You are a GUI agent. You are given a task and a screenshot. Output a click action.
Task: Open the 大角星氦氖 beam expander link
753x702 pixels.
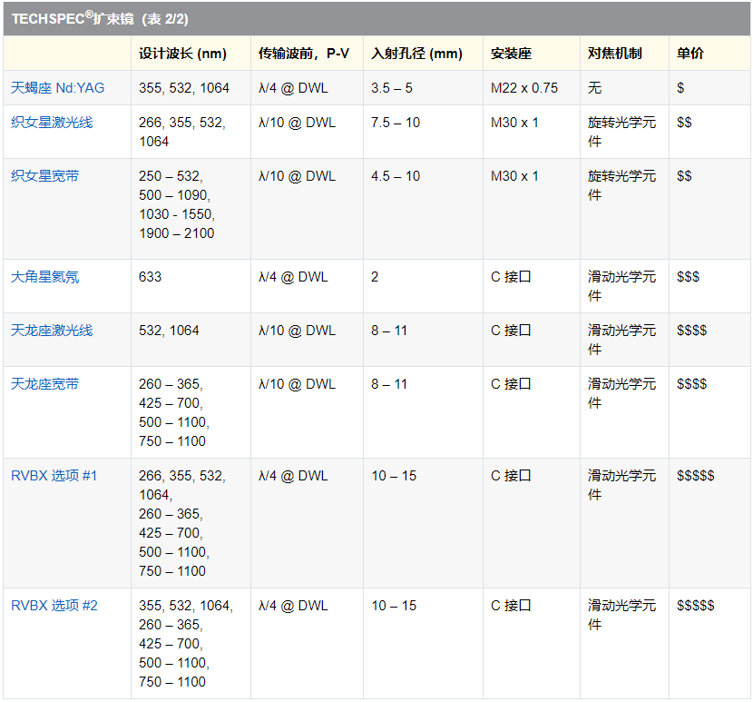tap(44, 276)
